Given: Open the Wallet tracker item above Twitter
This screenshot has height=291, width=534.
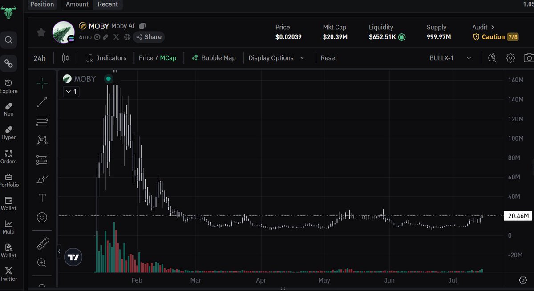Looking at the screenshot, I should click(x=8, y=251).
